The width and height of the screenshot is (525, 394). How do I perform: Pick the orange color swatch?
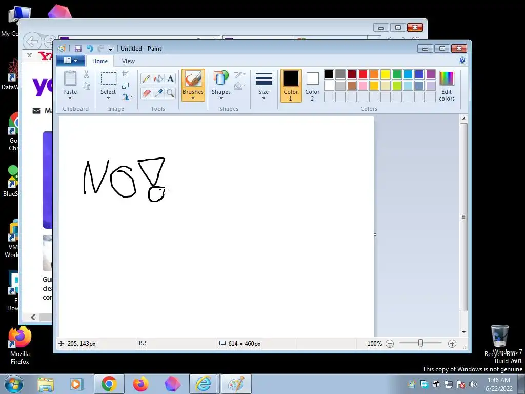point(374,74)
